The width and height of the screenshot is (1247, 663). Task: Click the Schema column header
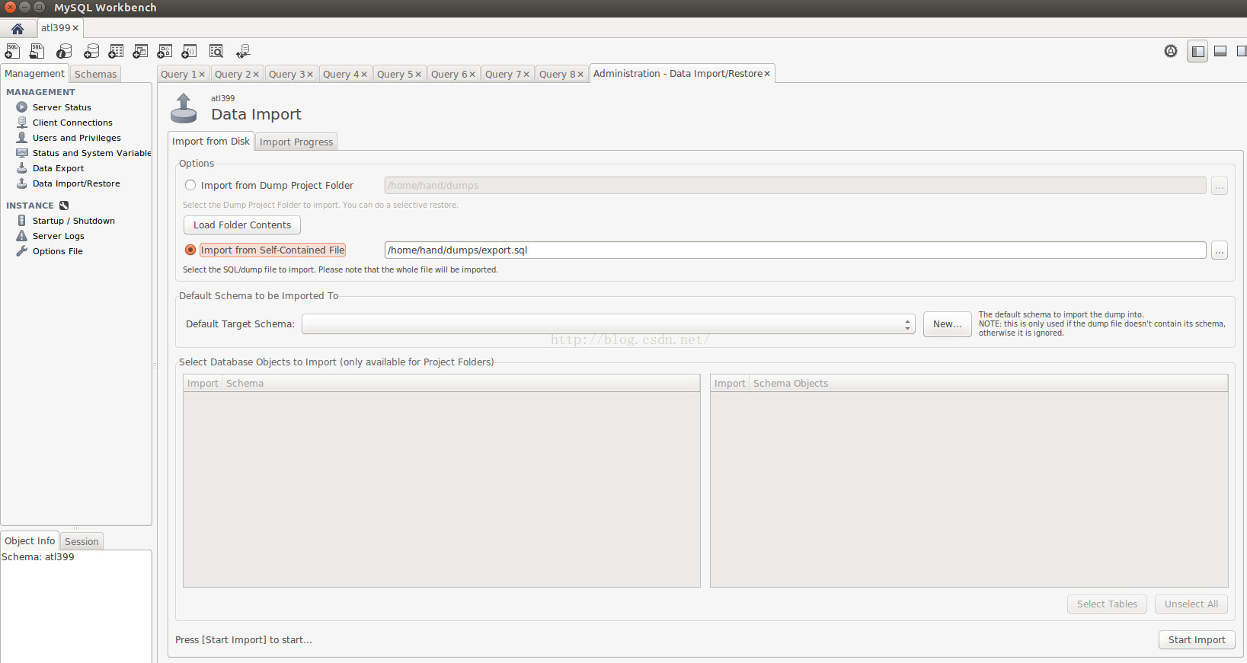(461, 383)
